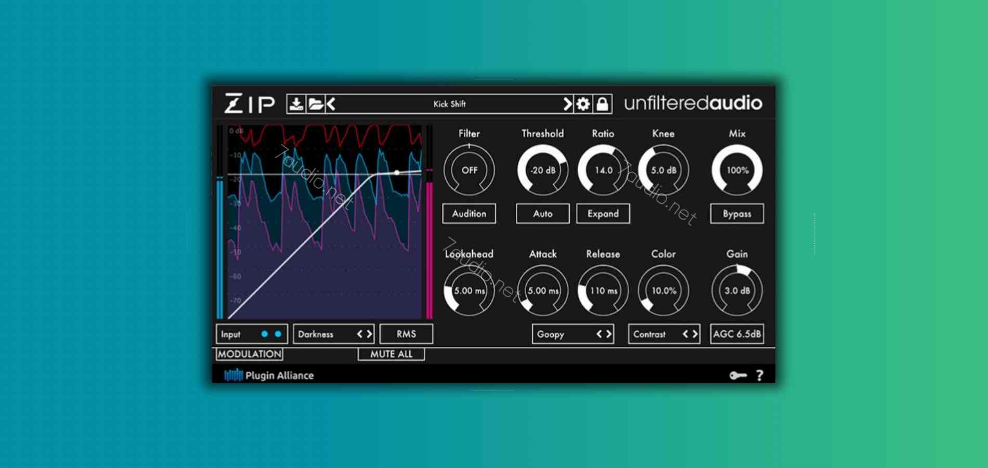Toggle Expand mode
The height and width of the screenshot is (468, 988).
coord(603,214)
